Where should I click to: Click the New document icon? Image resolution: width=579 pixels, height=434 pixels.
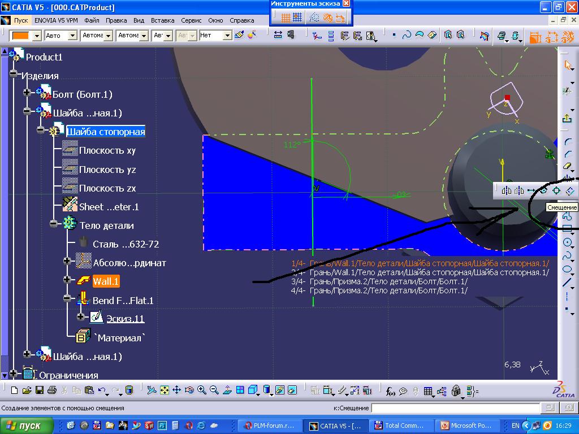click(14, 390)
